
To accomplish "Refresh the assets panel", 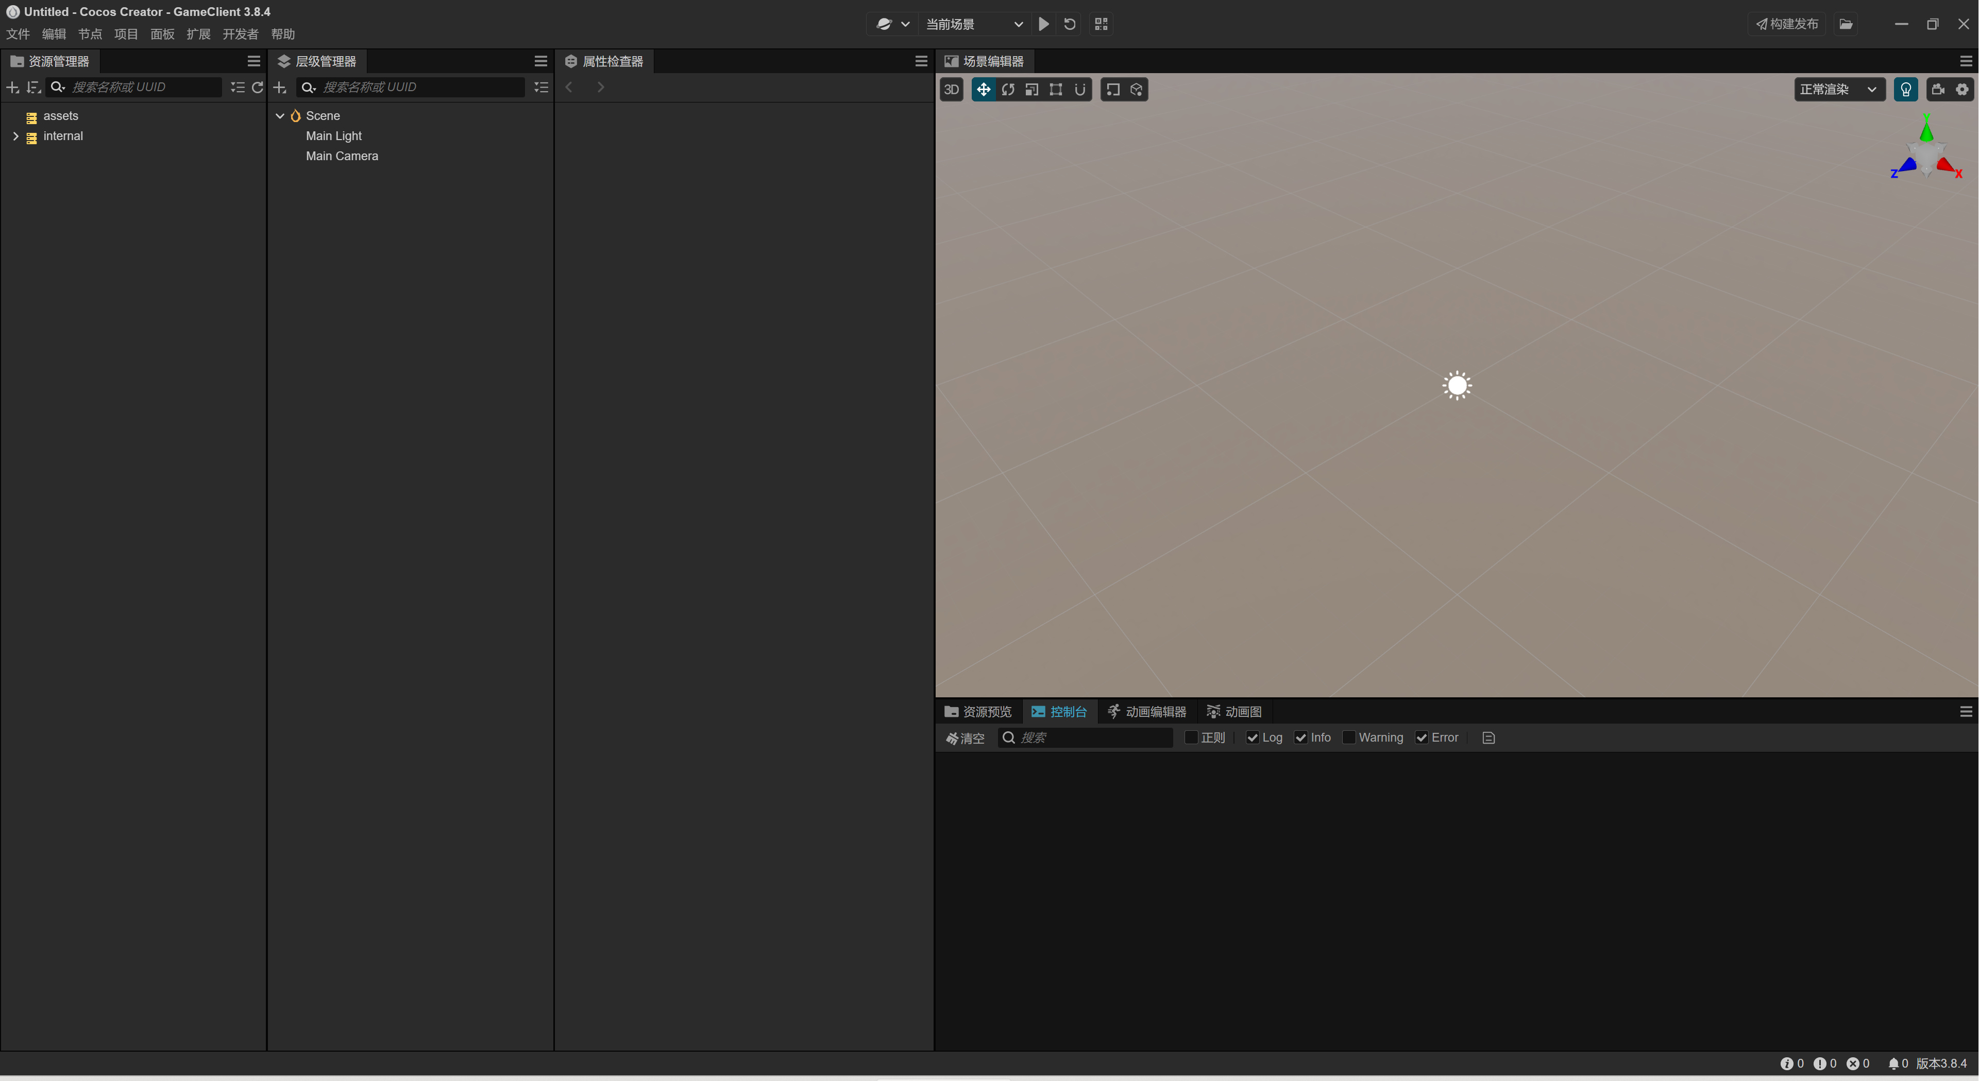I will 258,88.
